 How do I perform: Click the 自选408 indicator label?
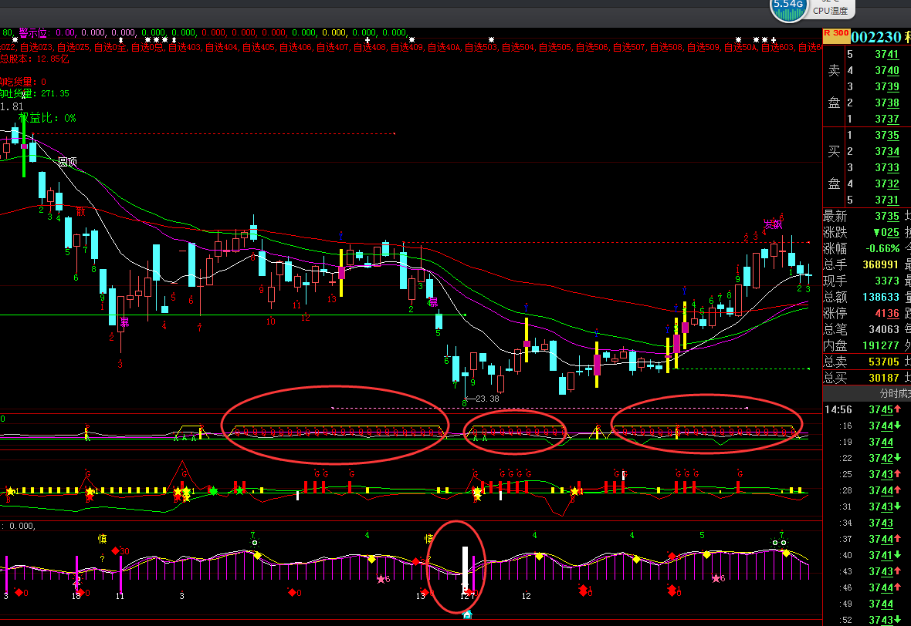tap(370, 47)
